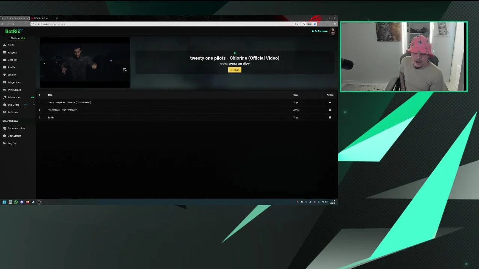This screenshot has height=269, width=479.
Task: Click the yellow Settings button
Action: click(x=235, y=70)
